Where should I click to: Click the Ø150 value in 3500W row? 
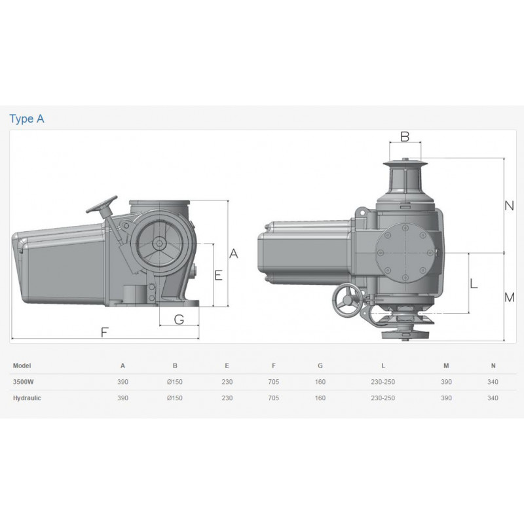coord(175,381)
